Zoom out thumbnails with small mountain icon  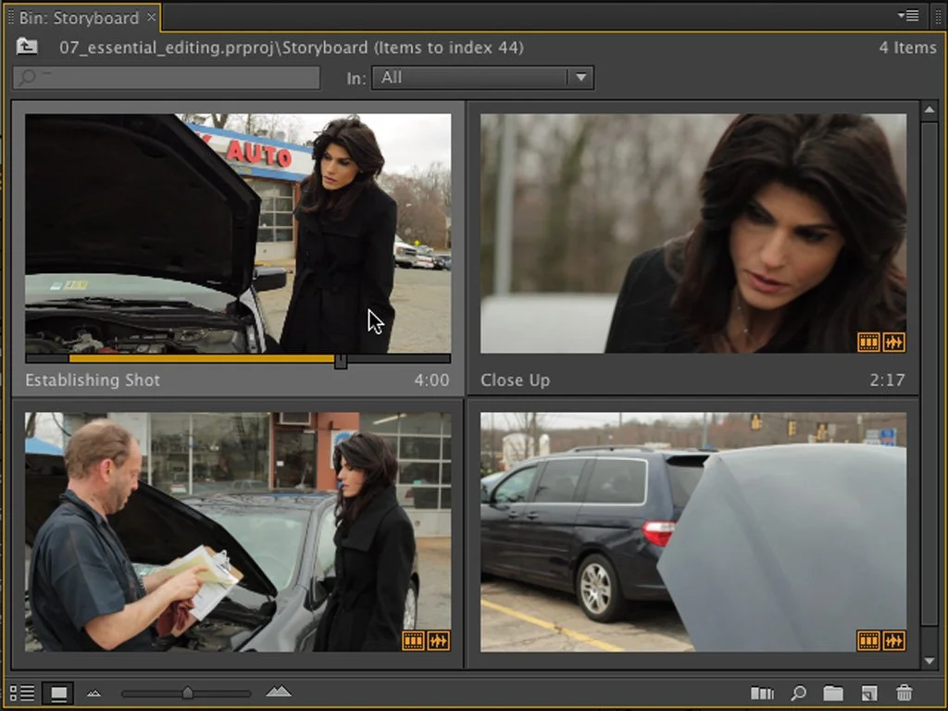pyautogui.click(x=94, y=693)
